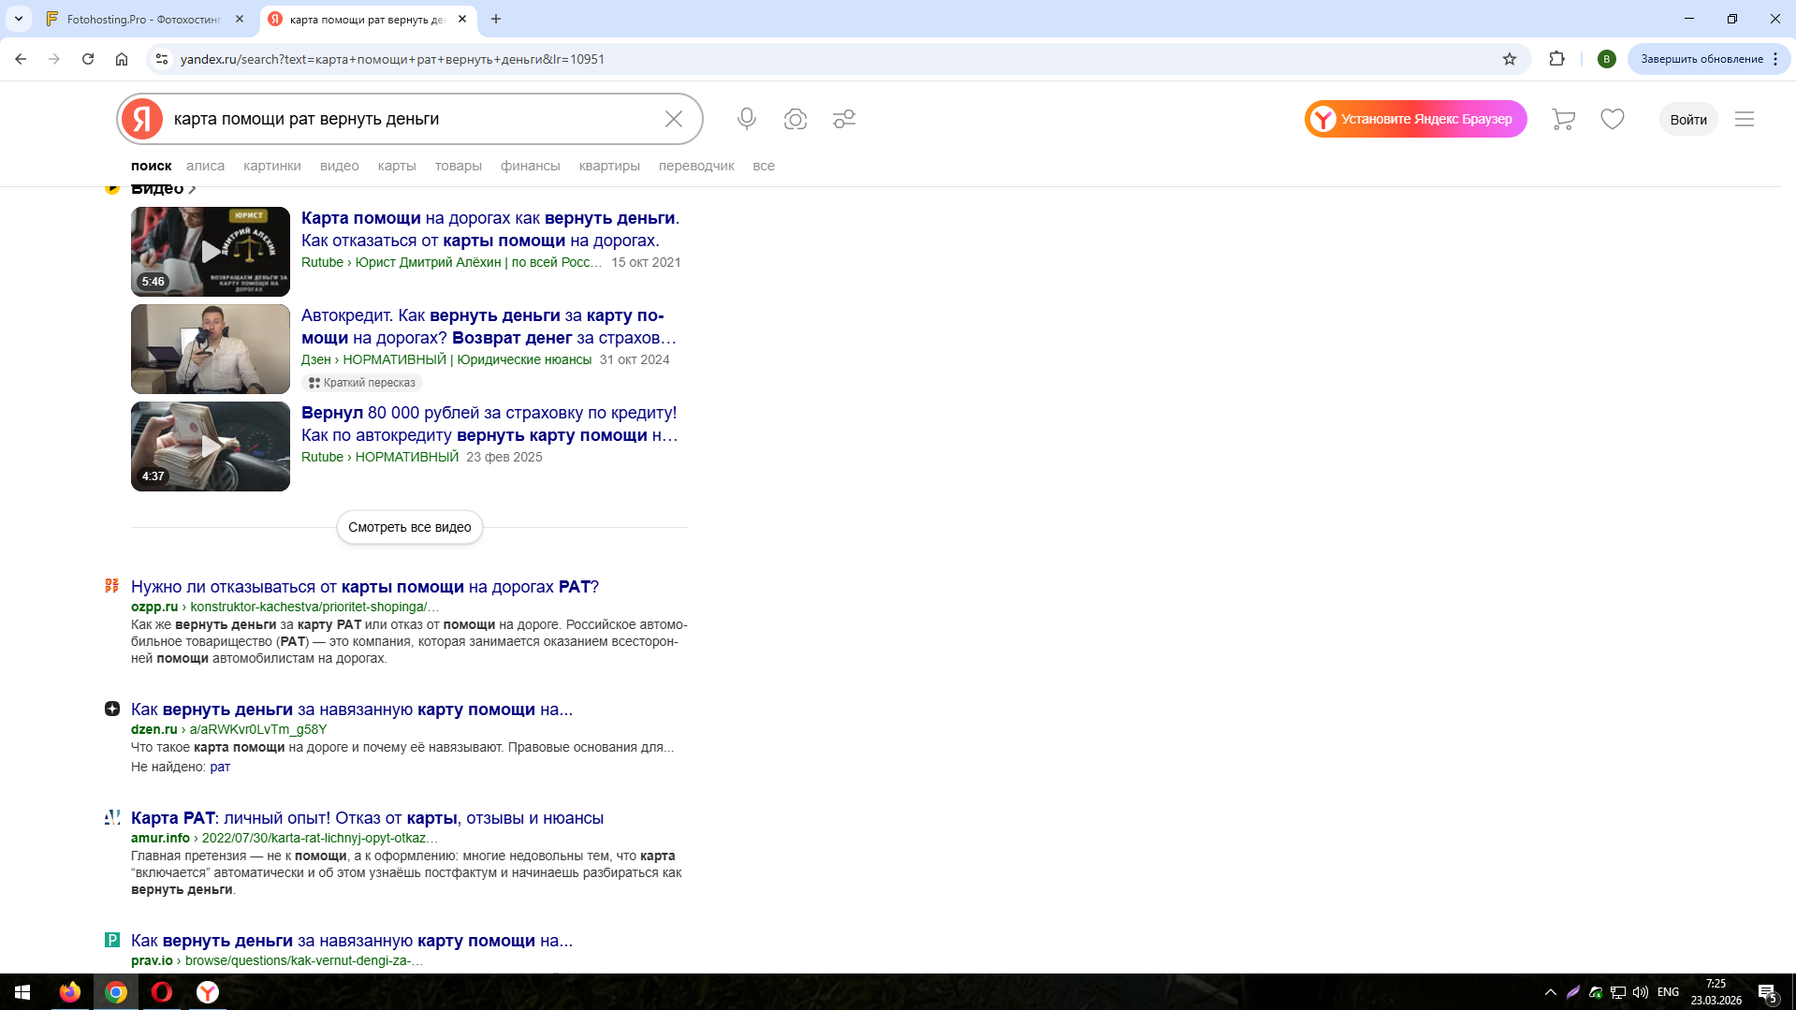Open Windows Start menu
This screenshot has width=1796, height=1010.
(x=22, y=992)
